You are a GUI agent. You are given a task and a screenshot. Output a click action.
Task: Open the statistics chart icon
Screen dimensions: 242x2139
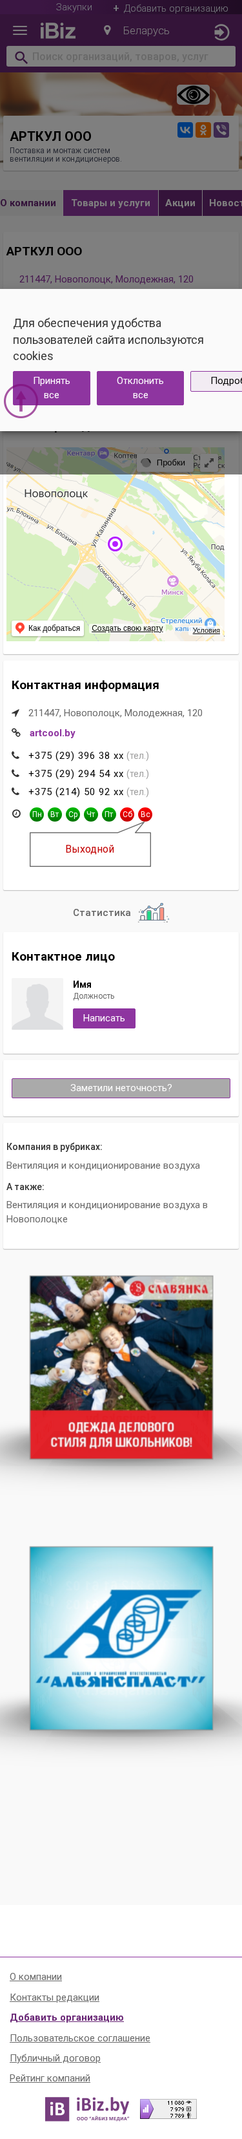154,913
